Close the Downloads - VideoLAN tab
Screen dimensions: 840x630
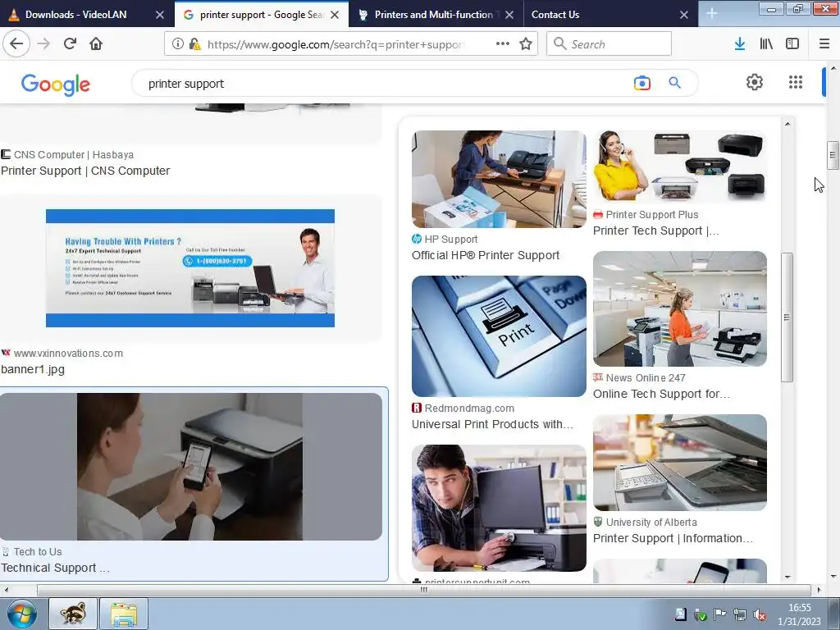click(x=160, y=15)
